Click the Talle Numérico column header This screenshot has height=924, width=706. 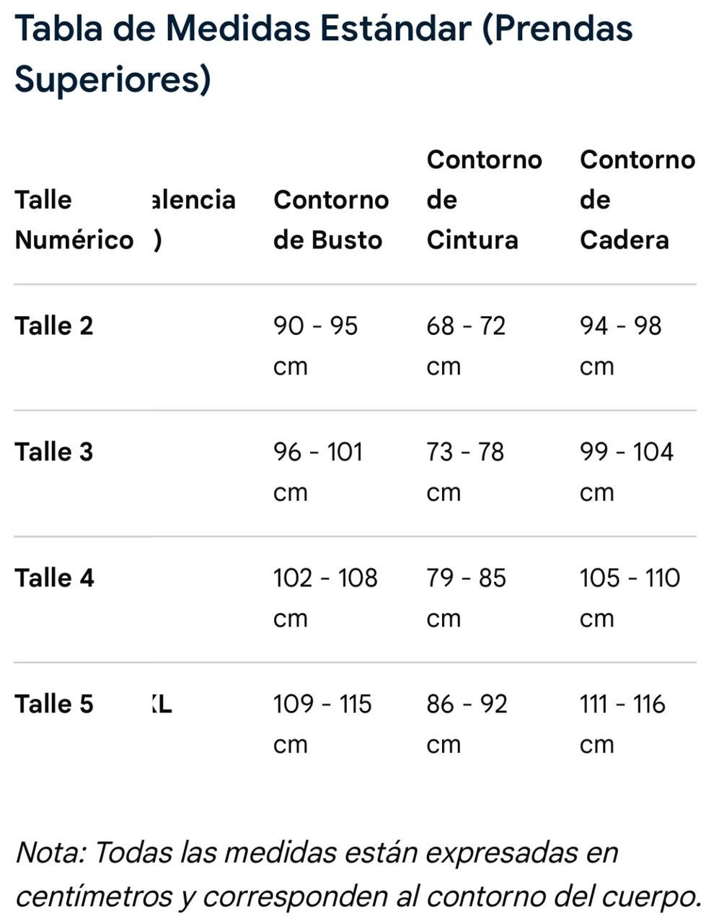pos(74,219)
